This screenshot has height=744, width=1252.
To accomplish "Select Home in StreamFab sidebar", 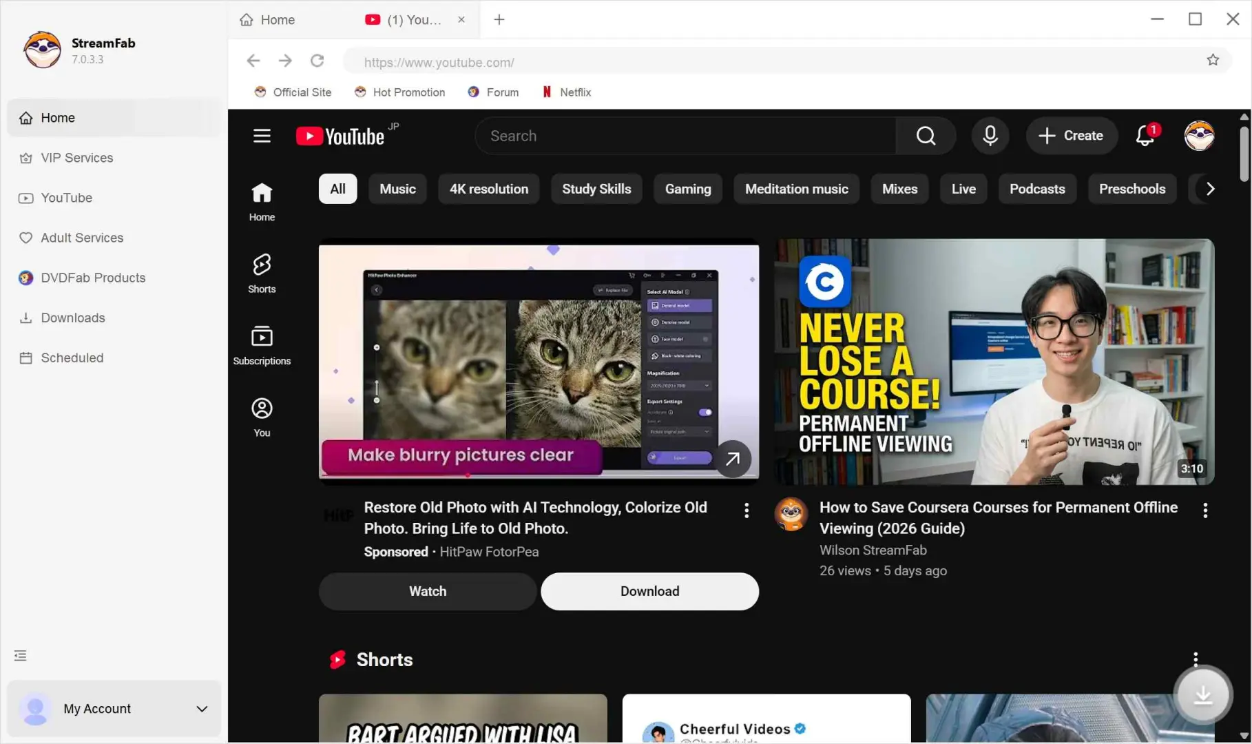I will [114, 118].
